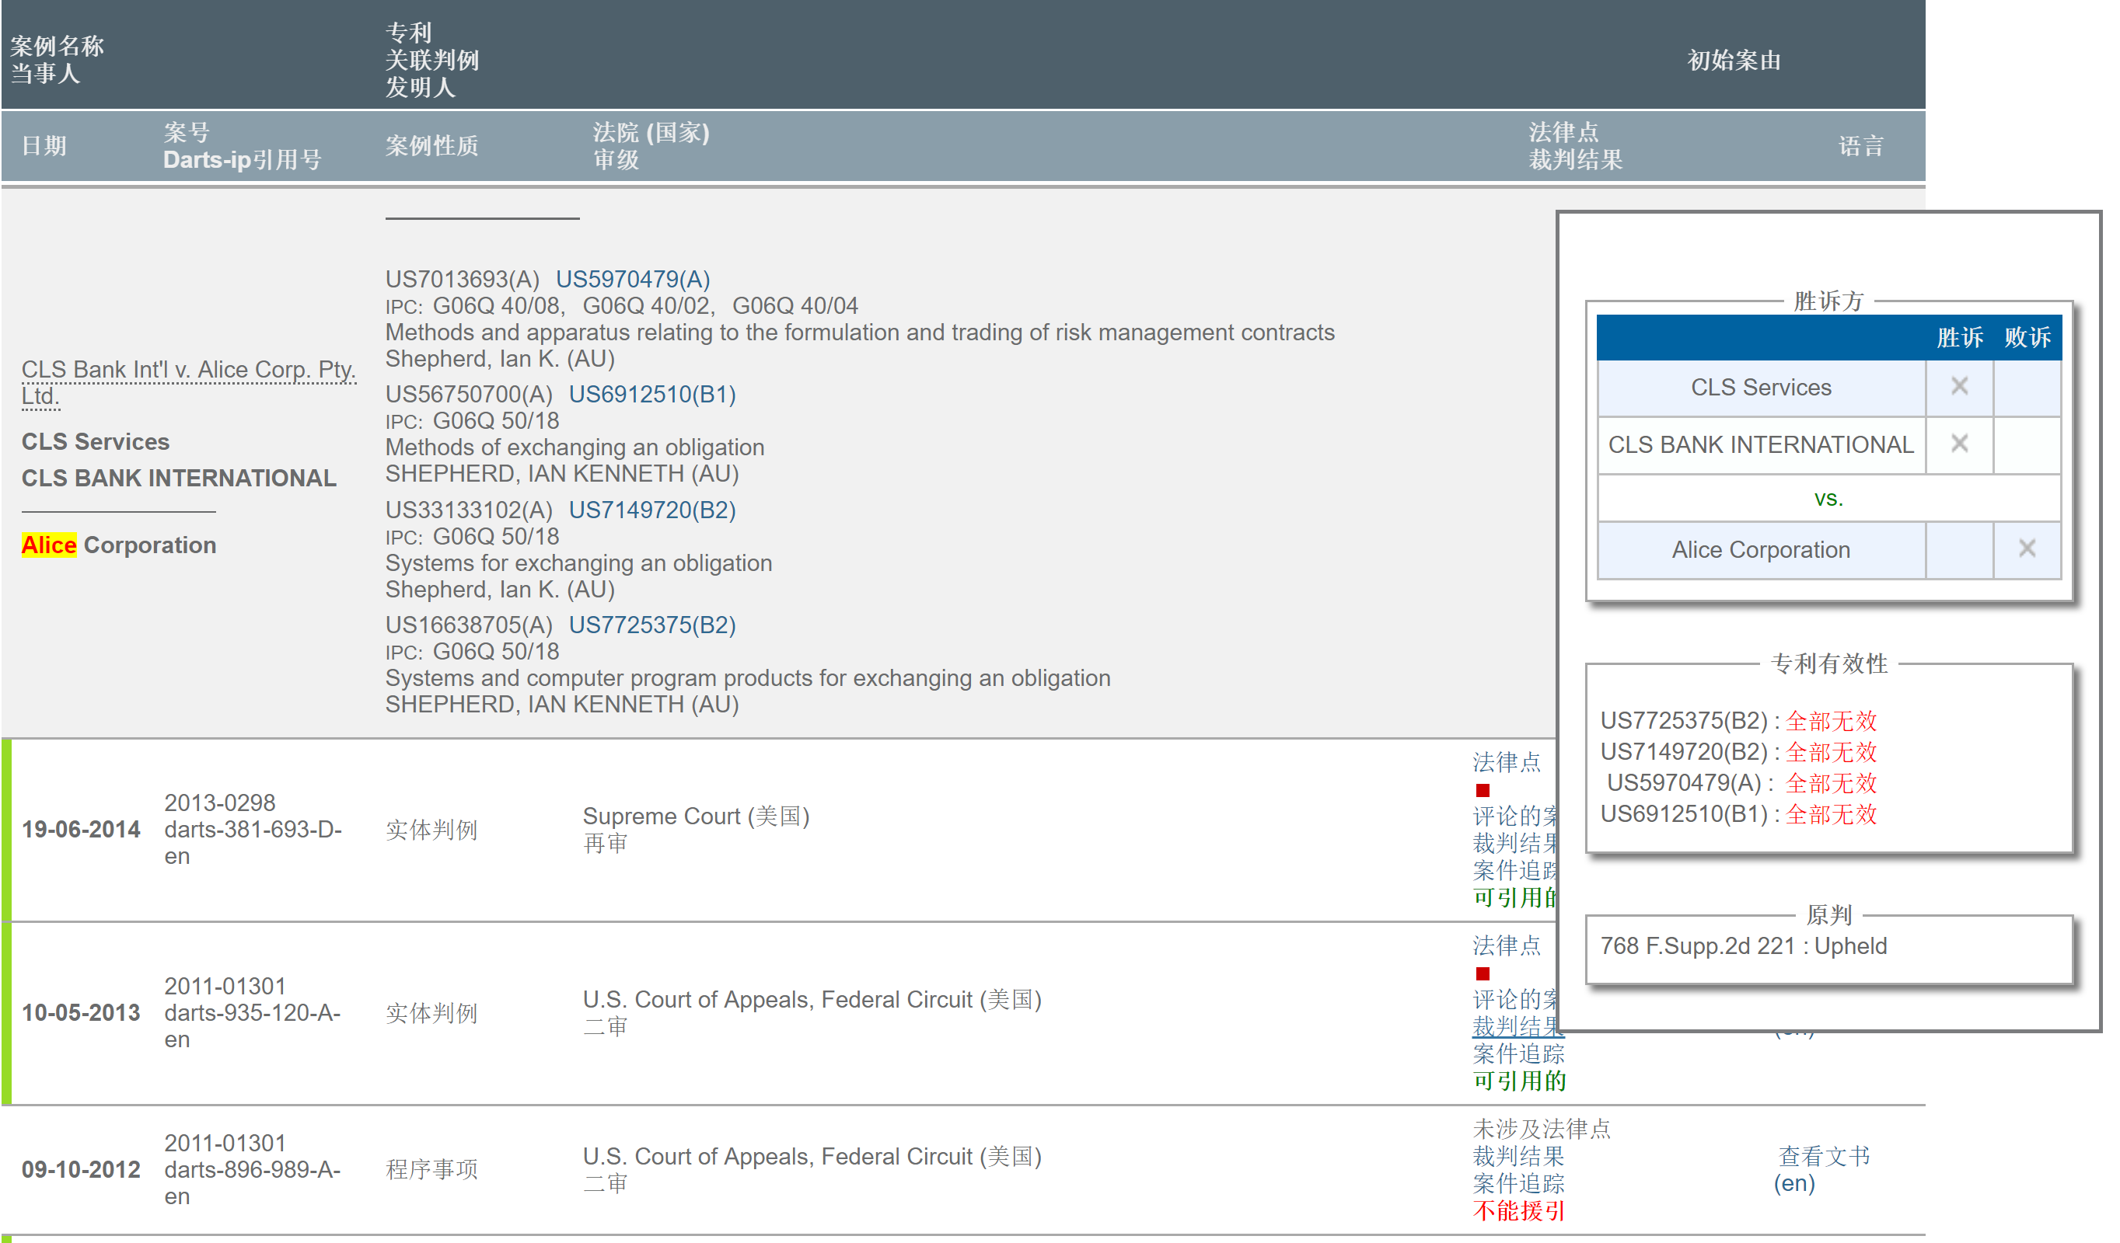Image resolution: width=2120 pixels, height=1243 pixels.
Task: Select the date 09-10-2012
Action: (81, 1170)
